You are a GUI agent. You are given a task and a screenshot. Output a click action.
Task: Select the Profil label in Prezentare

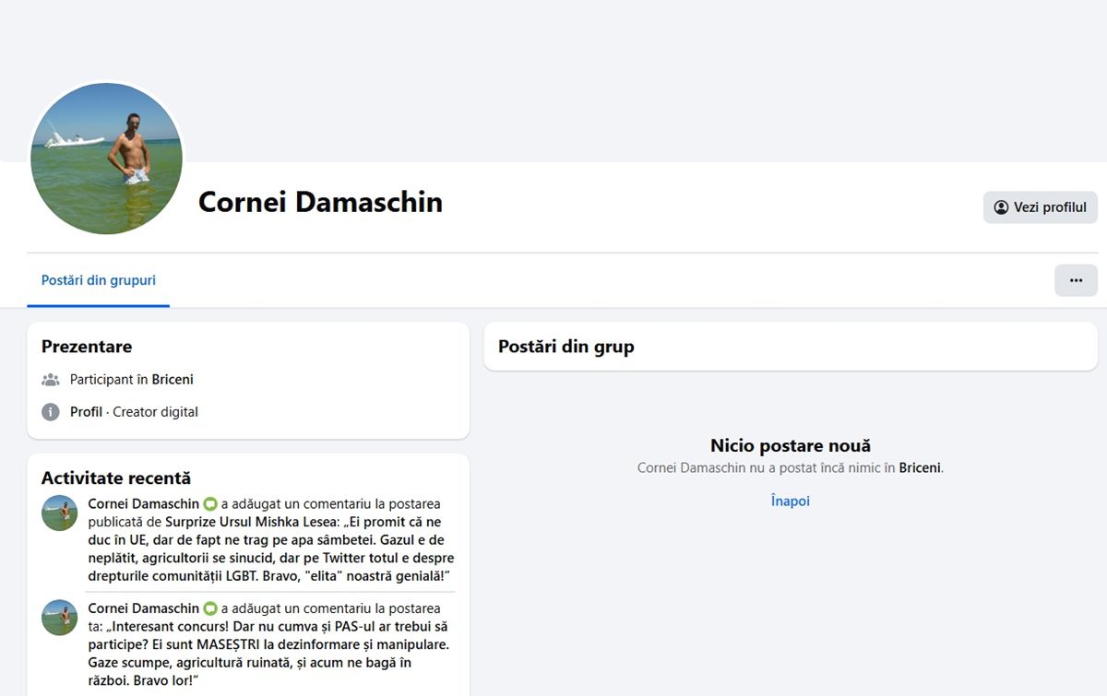(86, 412)
